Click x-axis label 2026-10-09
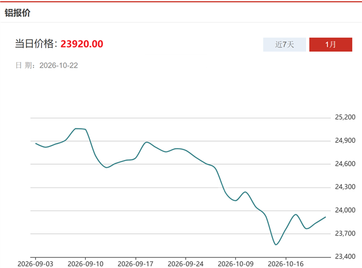 (236, 264)
